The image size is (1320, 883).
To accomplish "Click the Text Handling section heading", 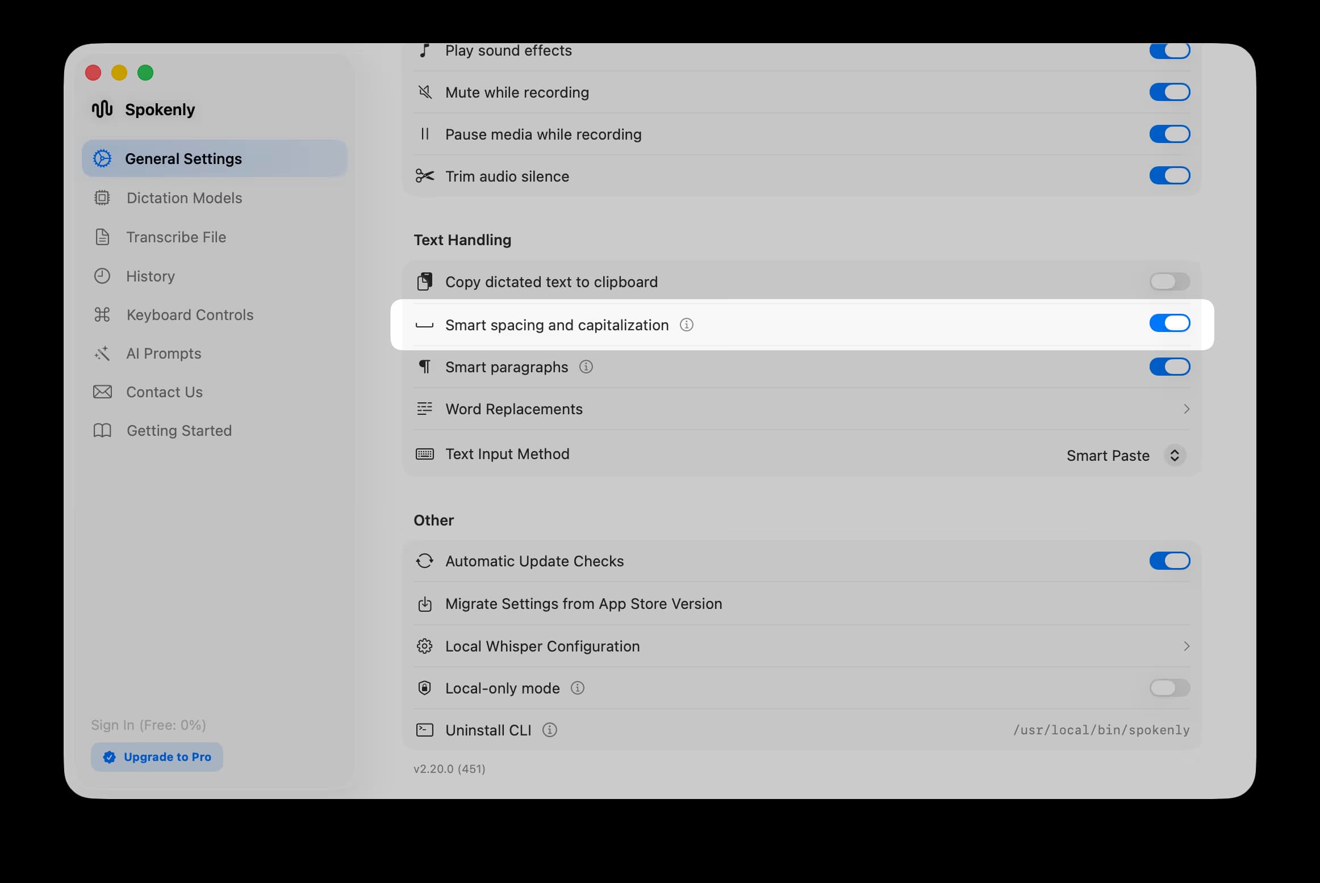I will 462,240.
